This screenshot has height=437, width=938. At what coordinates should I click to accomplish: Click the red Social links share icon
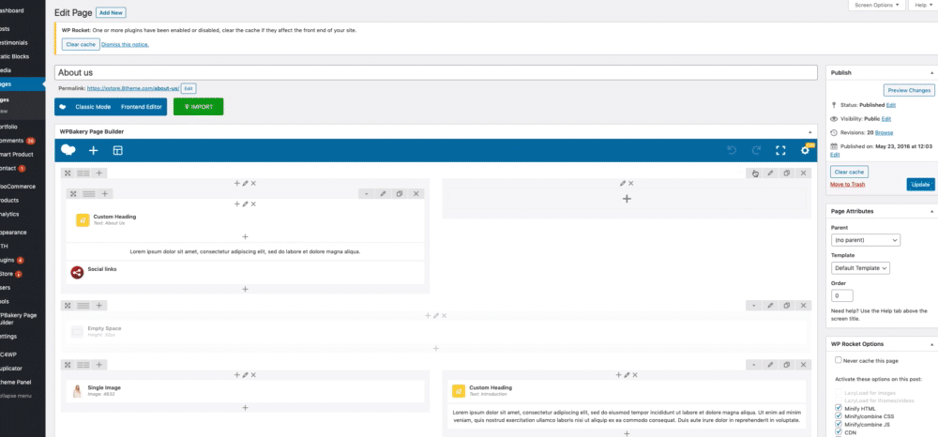click(77, 273)
